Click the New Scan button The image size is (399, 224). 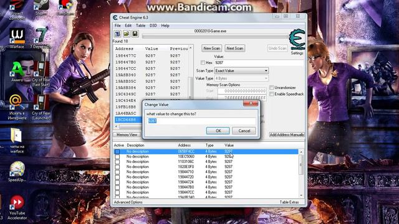coord(212,49)
